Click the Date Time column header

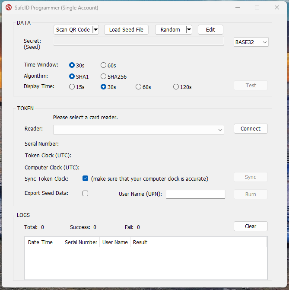coord(44,242)
